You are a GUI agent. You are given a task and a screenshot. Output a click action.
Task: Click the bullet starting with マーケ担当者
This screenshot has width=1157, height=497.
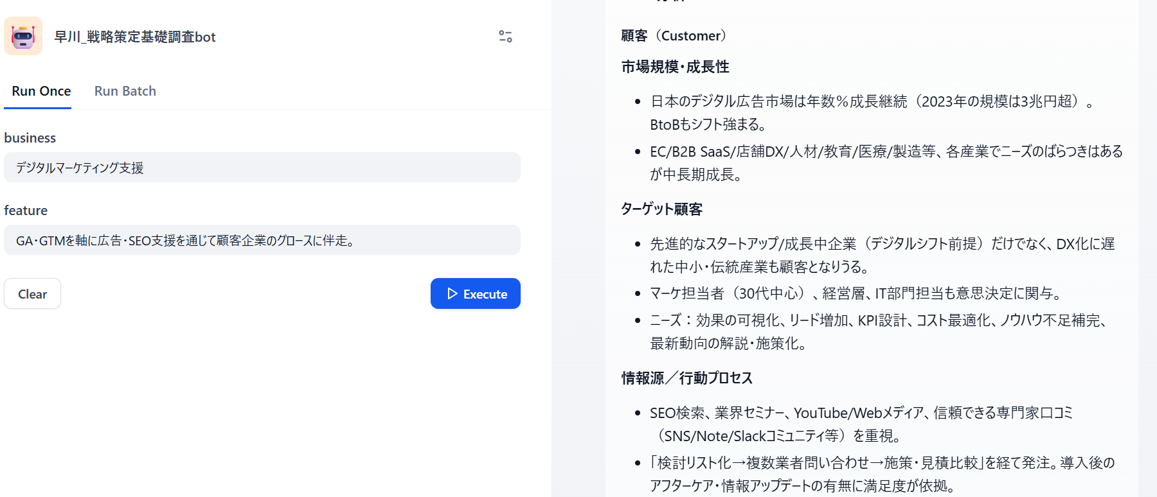coord(855,293)
